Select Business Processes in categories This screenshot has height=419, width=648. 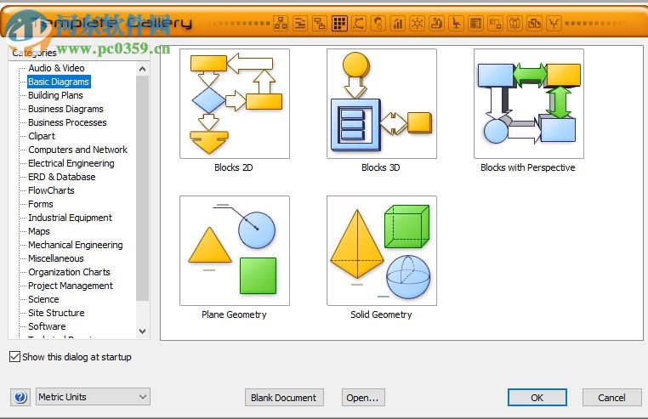[67, 122]
